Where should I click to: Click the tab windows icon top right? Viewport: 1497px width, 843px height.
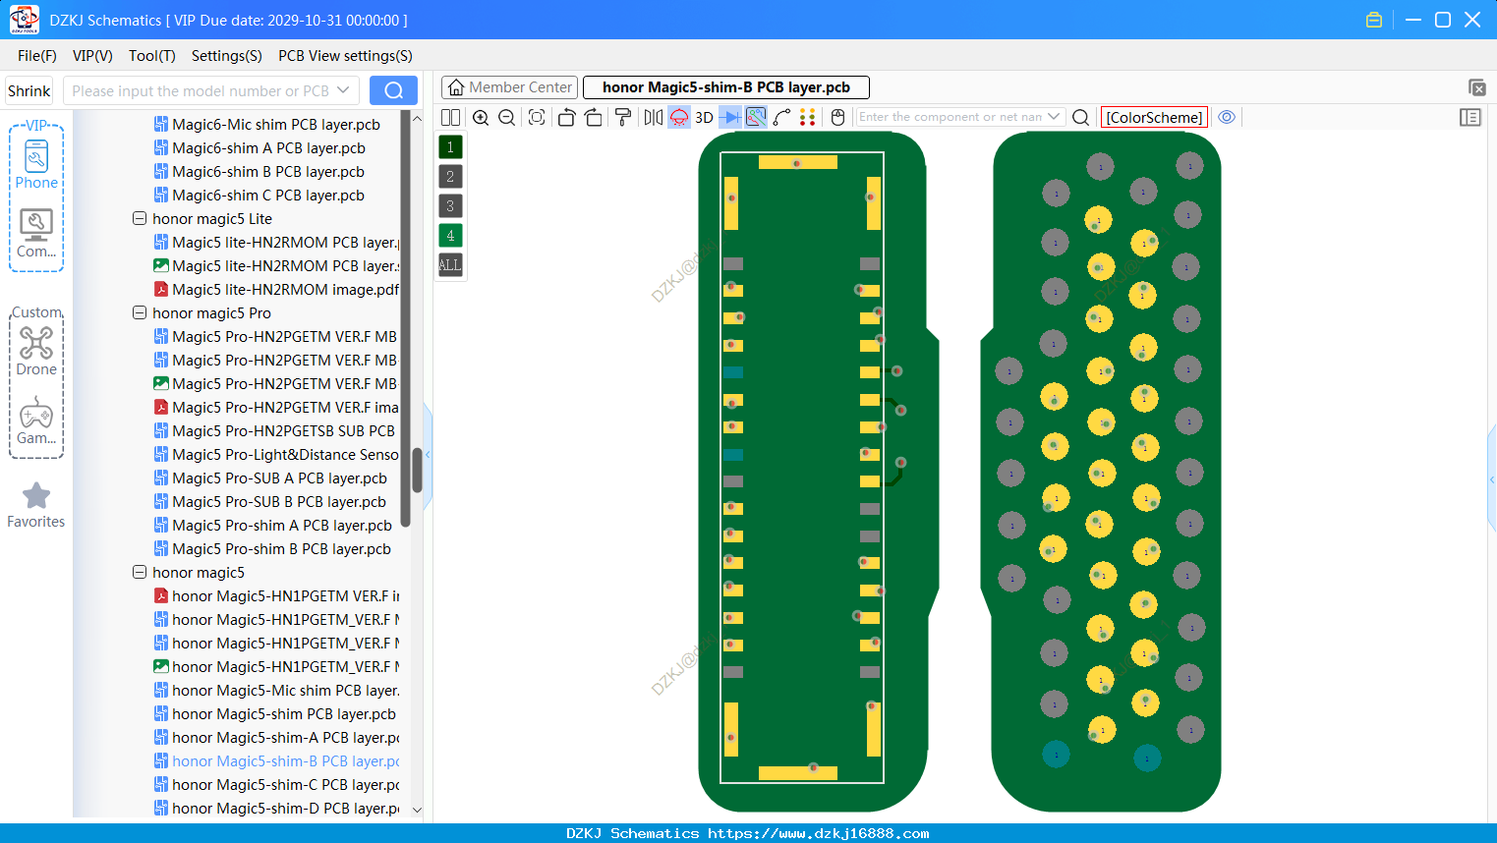pyautogui.click(x=1476, y=87)
